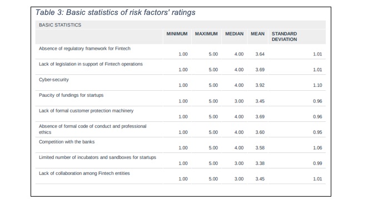Click 'Paucity of fundings for startups' label
The image size is (378, 211).
point(71,95)
